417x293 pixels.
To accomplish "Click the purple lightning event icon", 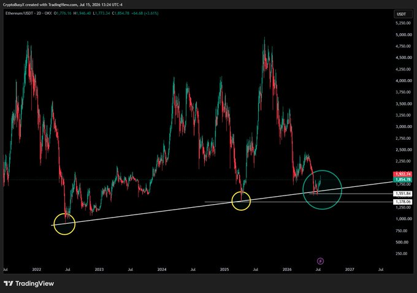I will 321,261.
